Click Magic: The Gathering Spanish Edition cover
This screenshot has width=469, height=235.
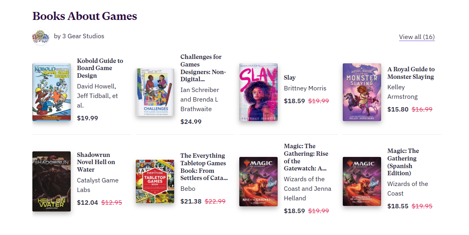click(x=362, y=182)
